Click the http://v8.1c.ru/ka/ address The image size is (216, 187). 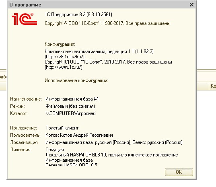(x=64, y=57)
